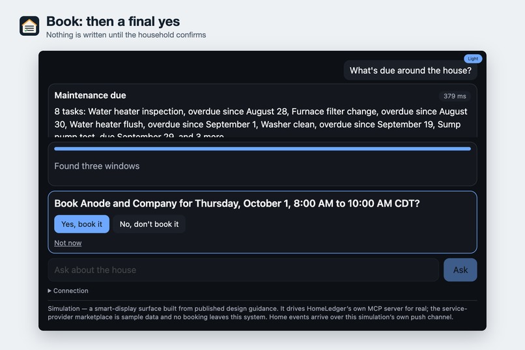This screenshot has height=350, width=525.
Task: Click the blue progress bar
Action: coord(262,149)
